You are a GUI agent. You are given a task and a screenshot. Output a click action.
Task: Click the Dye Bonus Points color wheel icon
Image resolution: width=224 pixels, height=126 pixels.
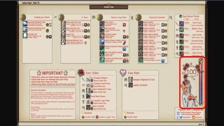[181, 16]
